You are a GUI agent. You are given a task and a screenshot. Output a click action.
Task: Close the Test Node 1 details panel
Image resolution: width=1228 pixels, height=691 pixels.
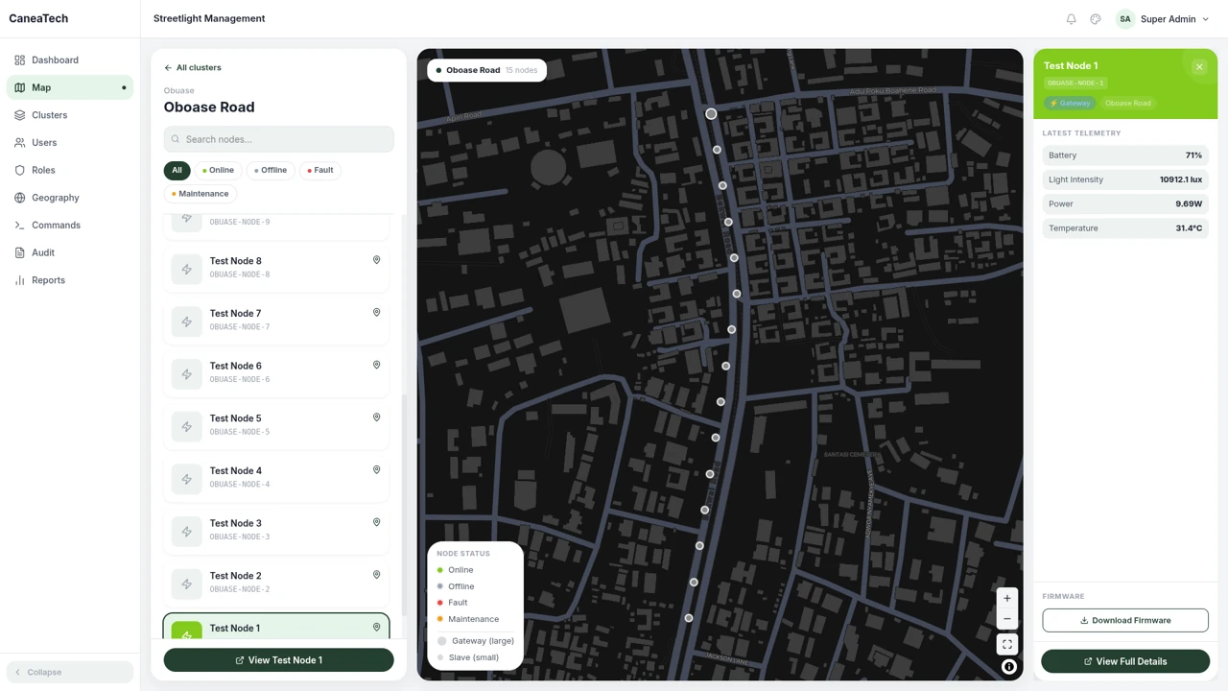click(x=1199, y=66)
